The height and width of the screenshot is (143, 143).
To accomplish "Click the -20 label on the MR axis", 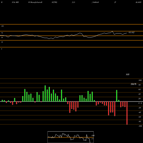I will (x=140, y=108).
